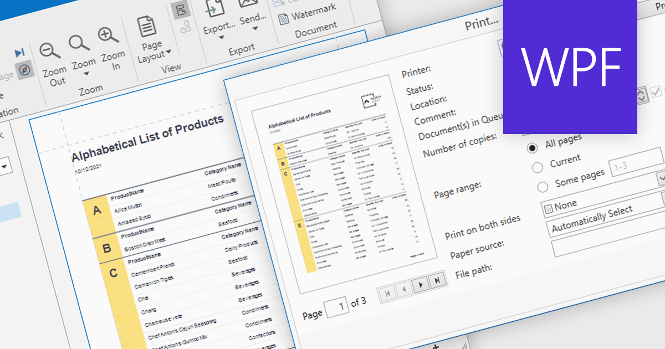Click the Zoom Out magnifier icon
Screen dimensions: 665x349
[x=50, y=51]
